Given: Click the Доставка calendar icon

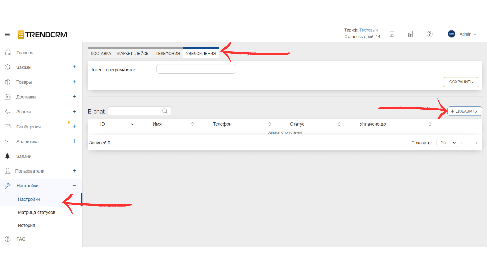Looking at the screenshot, I should (x=8, y=97).
